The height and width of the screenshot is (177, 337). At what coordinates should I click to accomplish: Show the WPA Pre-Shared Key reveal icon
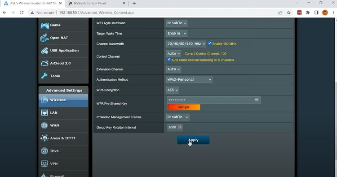(257, 99)
